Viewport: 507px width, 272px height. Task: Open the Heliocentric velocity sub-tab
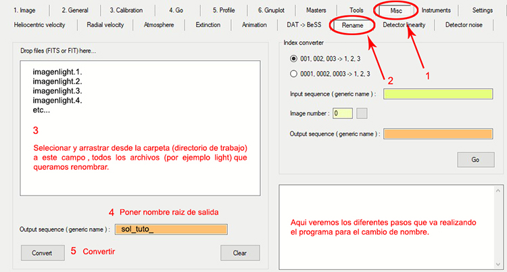click(43, 25)
